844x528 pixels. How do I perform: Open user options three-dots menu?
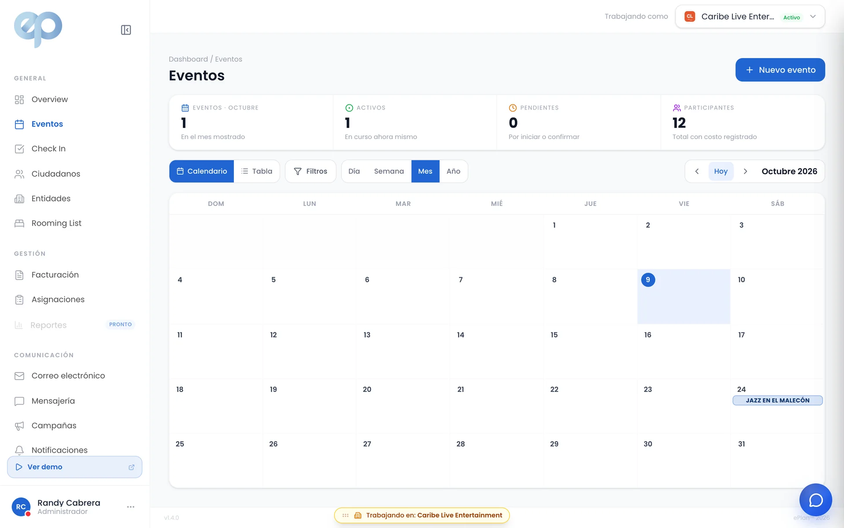(131, 507)
